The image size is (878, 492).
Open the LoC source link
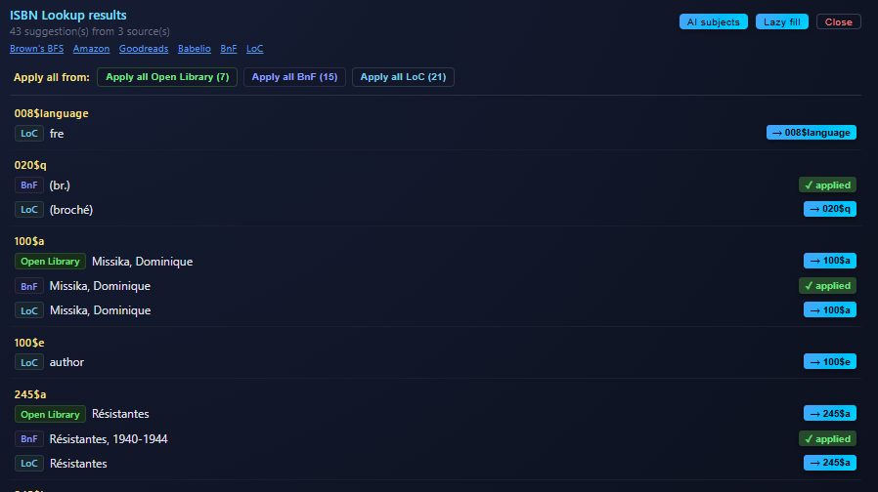coord(255,49)
